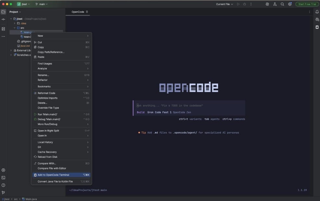This screenshot has width=320, height=201.
Task: Open the Refactor submenu
Action: click(61, 80)
